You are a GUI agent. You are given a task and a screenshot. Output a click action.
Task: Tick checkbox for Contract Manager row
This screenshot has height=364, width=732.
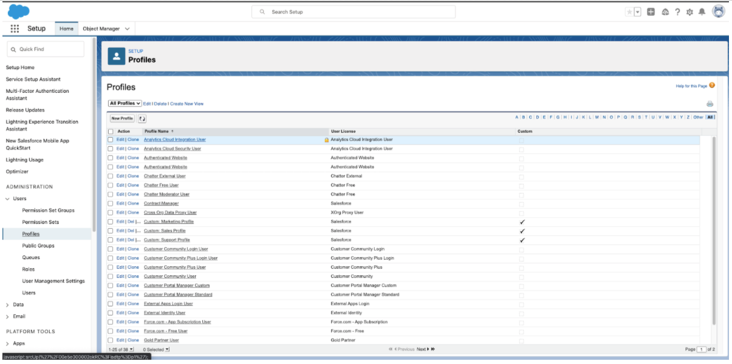pyautogui.click(x=111, y=203)
